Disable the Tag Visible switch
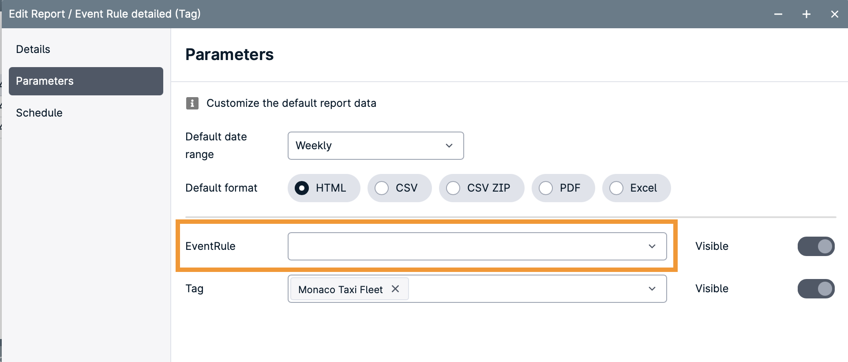The height and width of the screenshot is (362, 848). coord(816,289)
